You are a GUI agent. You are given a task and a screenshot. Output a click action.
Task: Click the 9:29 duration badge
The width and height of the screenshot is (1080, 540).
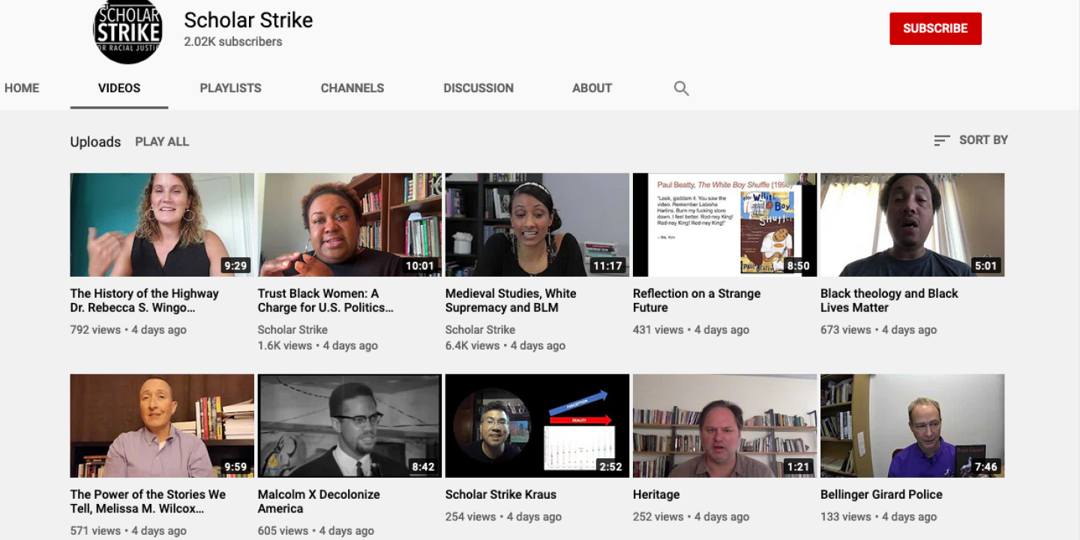[x=235, y=265]
